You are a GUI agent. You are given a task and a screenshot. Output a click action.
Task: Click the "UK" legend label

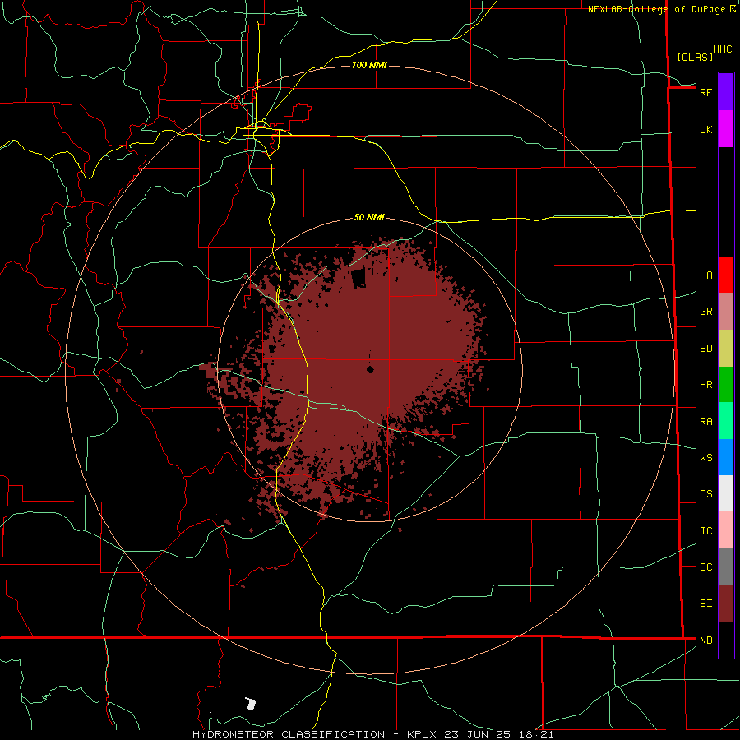pos(705,129)
